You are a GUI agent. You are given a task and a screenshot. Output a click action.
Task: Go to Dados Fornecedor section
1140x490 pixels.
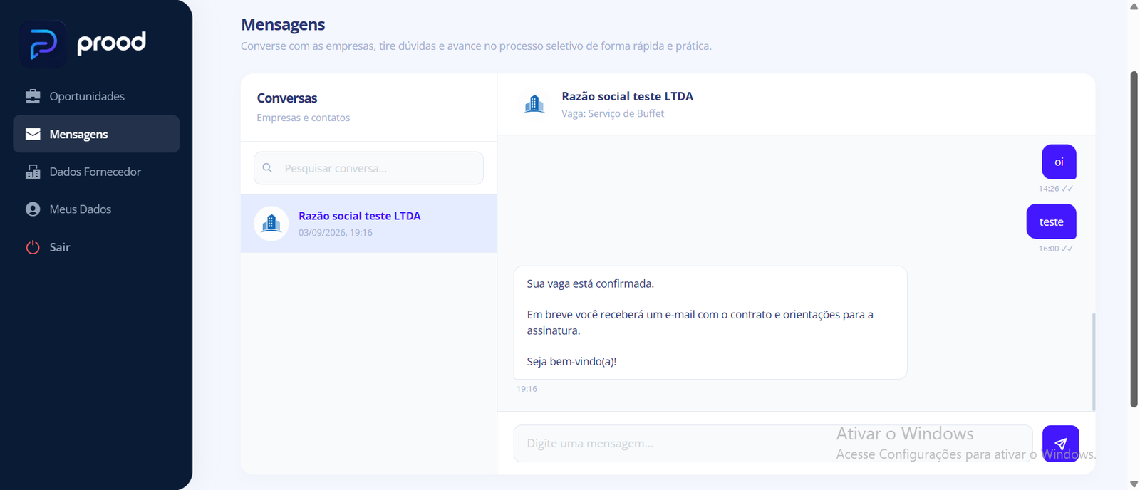(96, 172)
